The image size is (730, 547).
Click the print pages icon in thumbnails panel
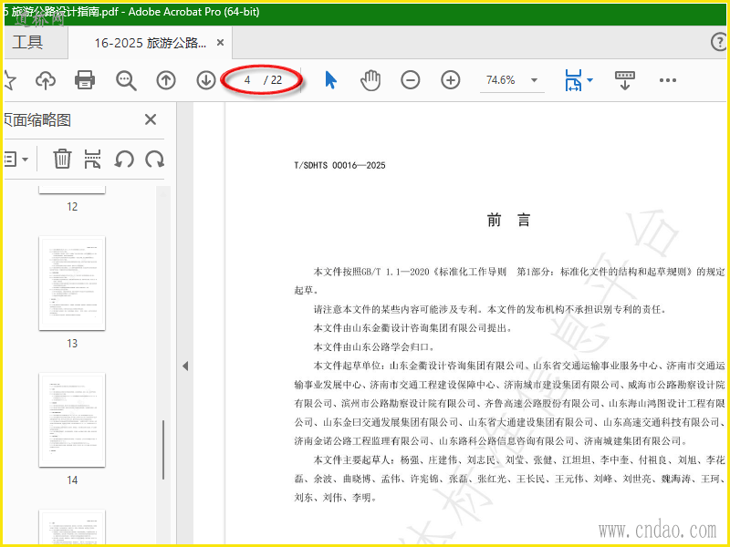[93, 159]
